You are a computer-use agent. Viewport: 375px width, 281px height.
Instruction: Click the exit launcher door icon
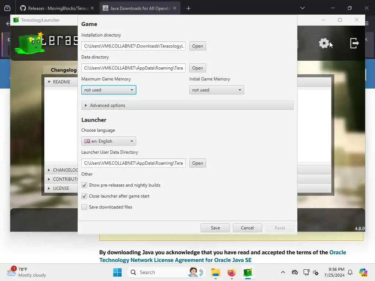point(354,43)
